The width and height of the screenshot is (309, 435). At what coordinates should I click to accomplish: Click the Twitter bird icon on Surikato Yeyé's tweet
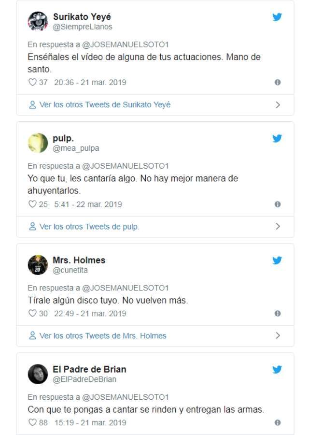click(277, 17)
